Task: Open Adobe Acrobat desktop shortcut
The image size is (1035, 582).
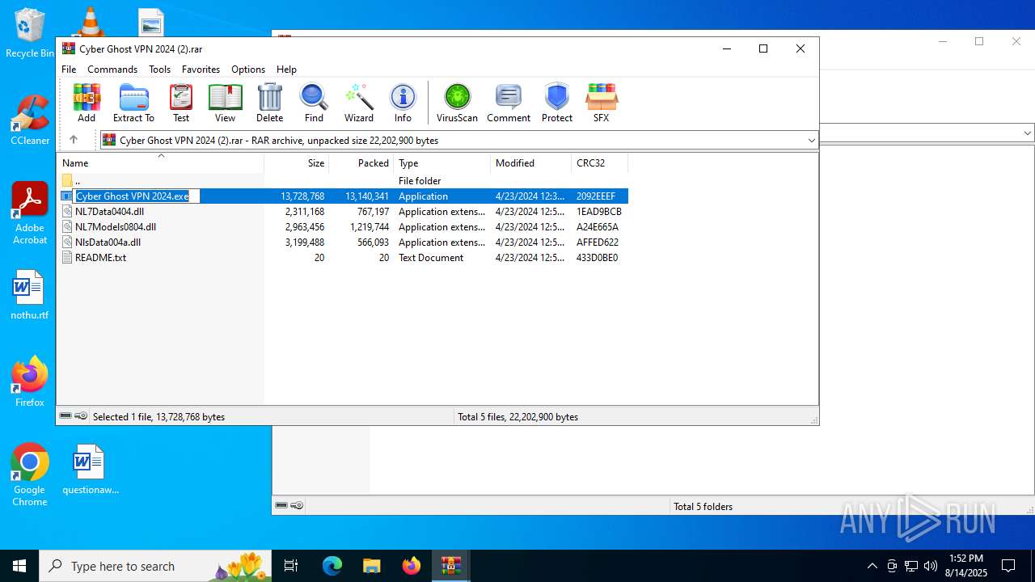Action: click(30, 213)
